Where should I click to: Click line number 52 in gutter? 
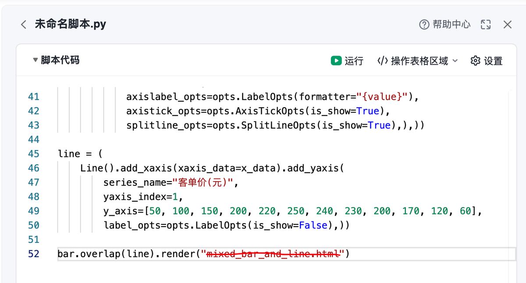pos(33,254)
